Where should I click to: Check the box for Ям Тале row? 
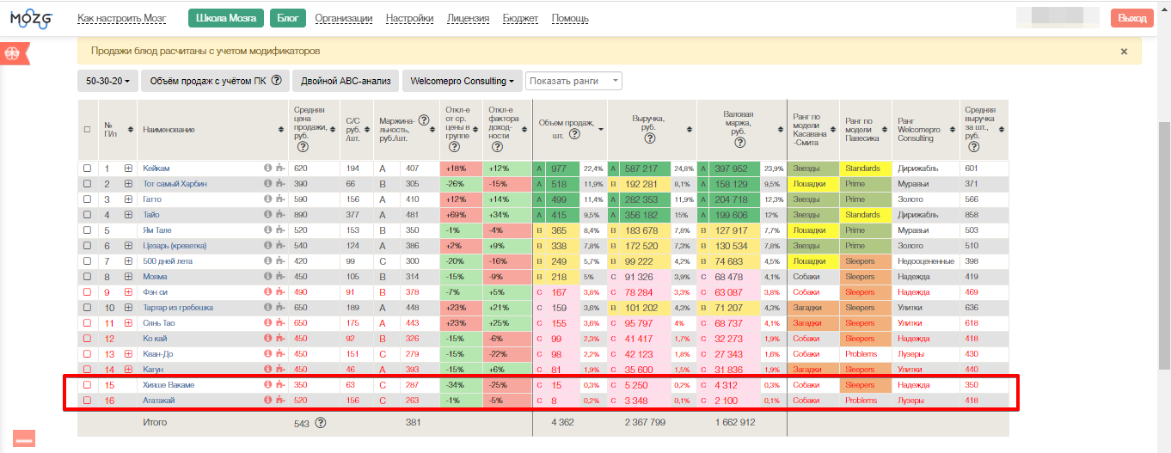coord(87,230)
